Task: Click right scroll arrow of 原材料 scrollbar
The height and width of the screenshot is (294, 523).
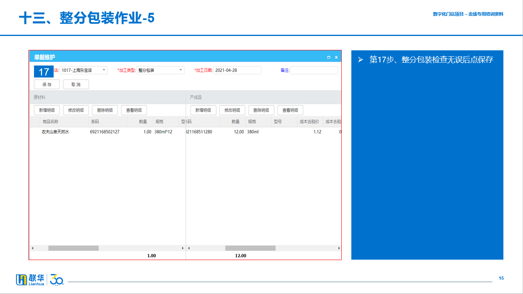Action: [x=183, y=248]
